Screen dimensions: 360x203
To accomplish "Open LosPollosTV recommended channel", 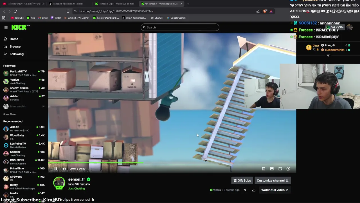I will pos(24,145).
